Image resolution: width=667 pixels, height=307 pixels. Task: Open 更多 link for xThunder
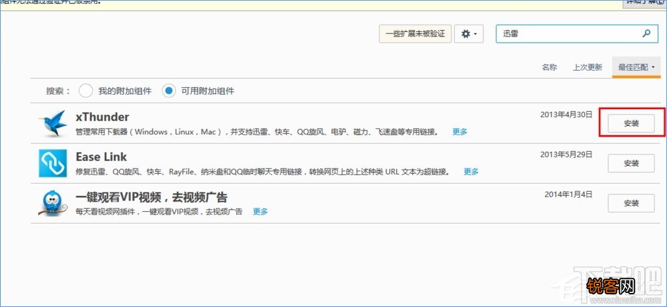460,132
